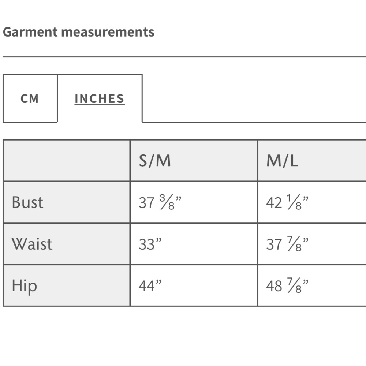Viewport: 366px width, 366px height.
Task: Select the S/M column header
Action: (194, 161)
